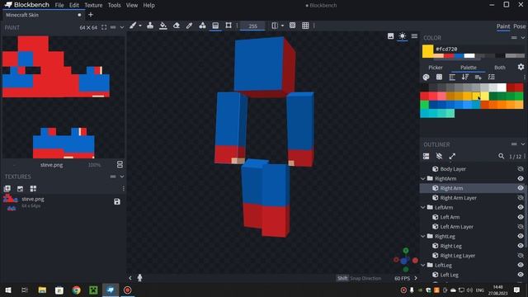528x297 pixels.
Task: Select Right Arm Layer in outliner
Action: coord(458,198)
